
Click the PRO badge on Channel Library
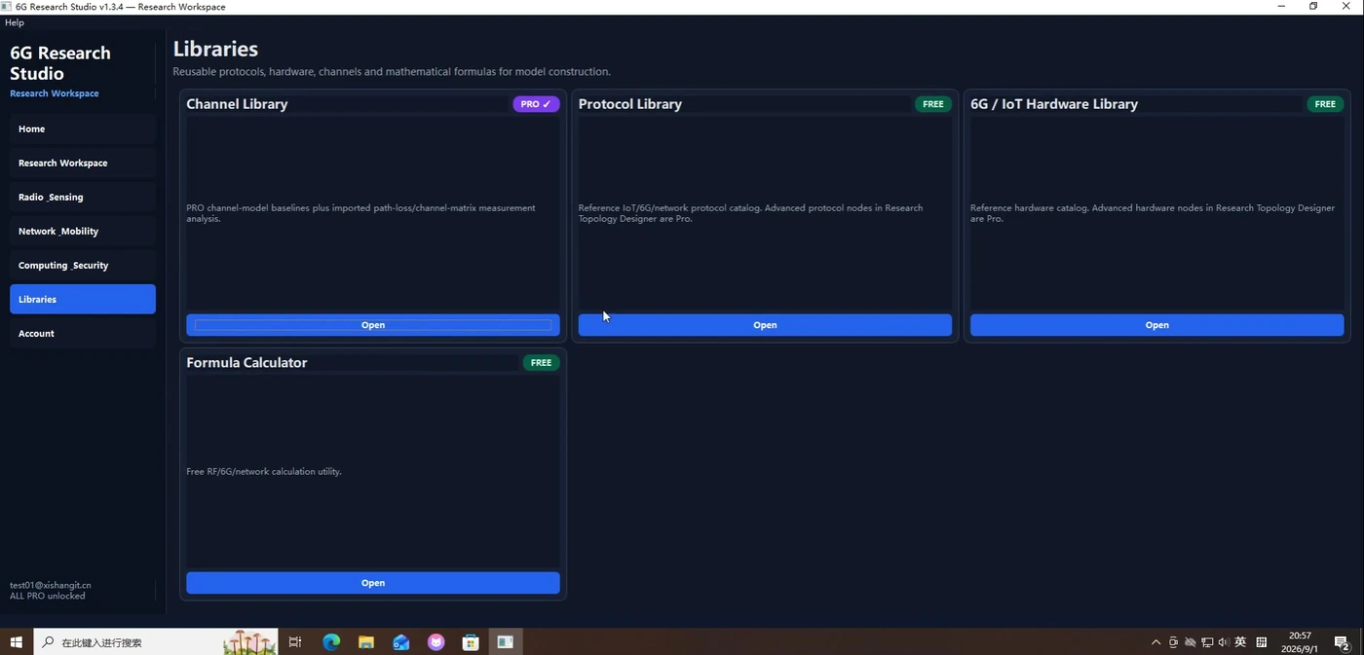coord(536,104)
